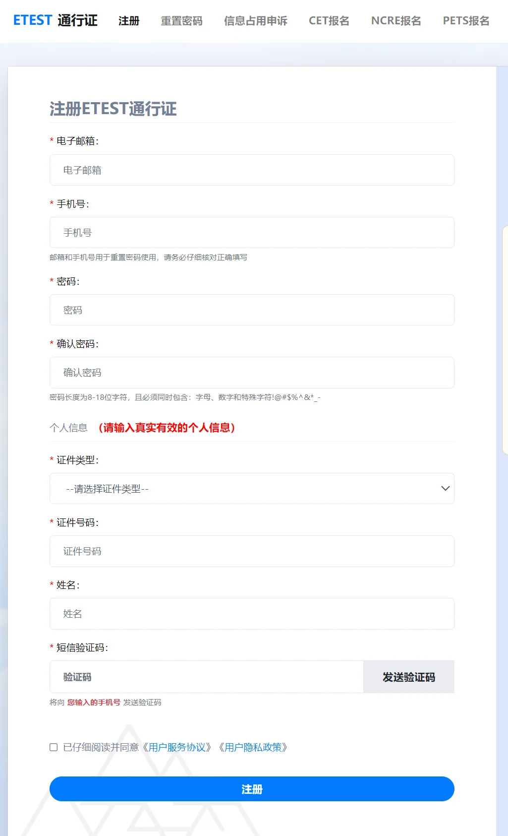
Task: Focus the 证件号码 input field
Action: click(x=252, y=551)
